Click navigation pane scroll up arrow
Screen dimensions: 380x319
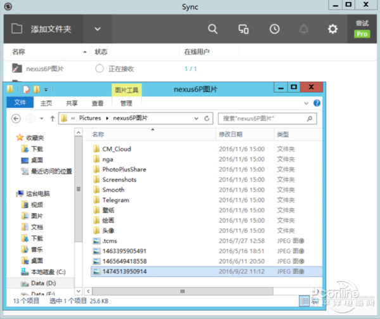pyautogui.click(x=79, y=133)
